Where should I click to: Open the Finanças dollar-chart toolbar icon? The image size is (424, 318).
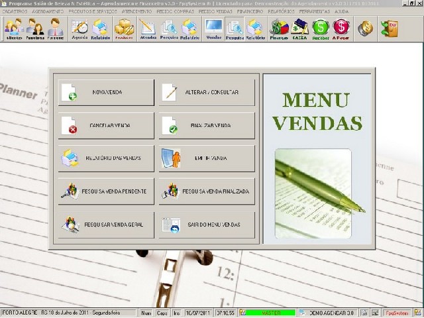tap(279, 29)
